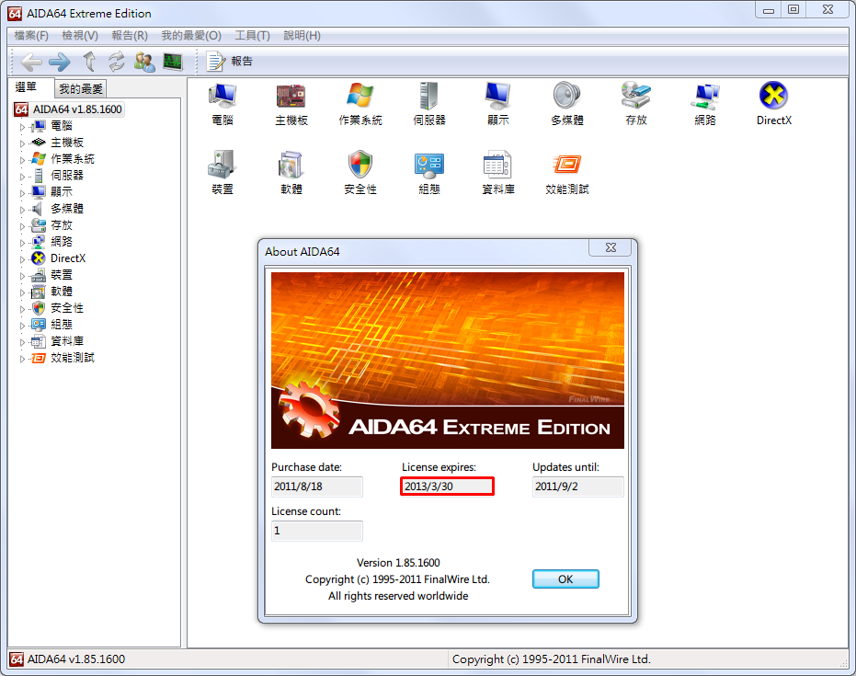Open the 裝置 devices icon in main pane
856x676 pixels.
(x=223, y=173)
